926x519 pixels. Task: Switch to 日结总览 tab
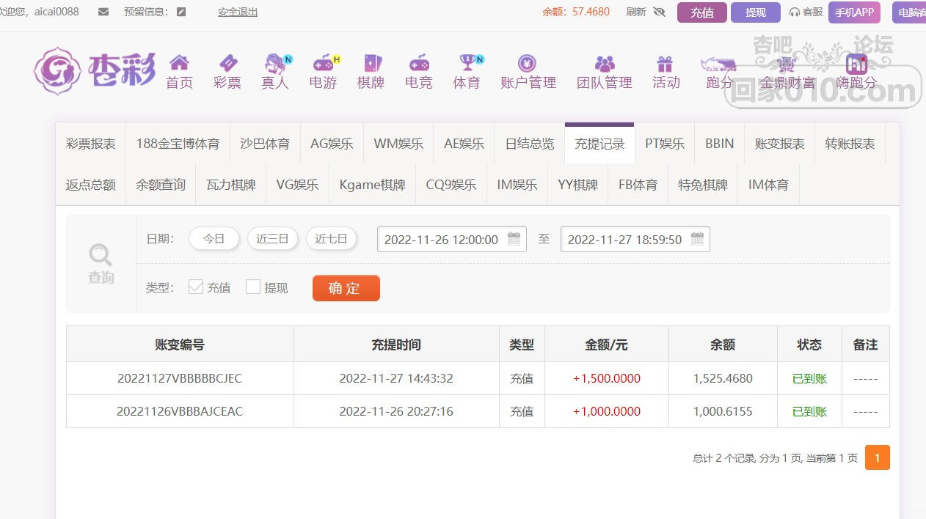530,144
